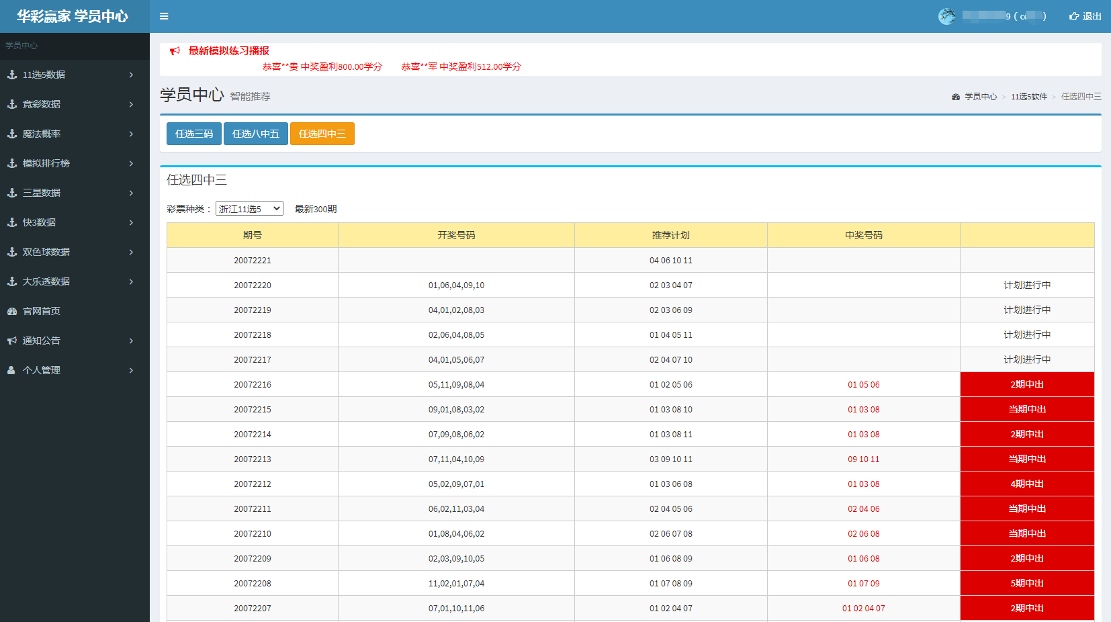Toggle the hamburger sidebar menu icon
The image size is (1111, 622).
click(164, 16)
